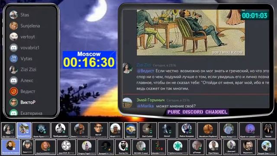
Task: Open the Юрий тот самый participant card
Action: [250, 130]
